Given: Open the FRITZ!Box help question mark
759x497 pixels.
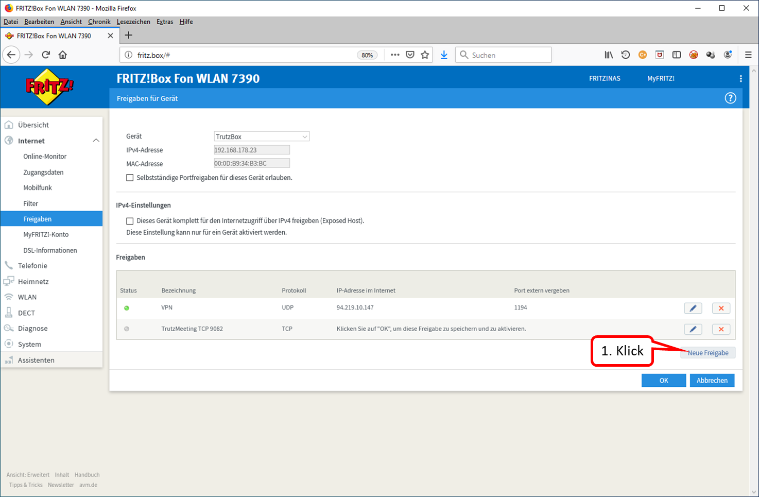Looking at the screenshot, I should click(730, 98).
